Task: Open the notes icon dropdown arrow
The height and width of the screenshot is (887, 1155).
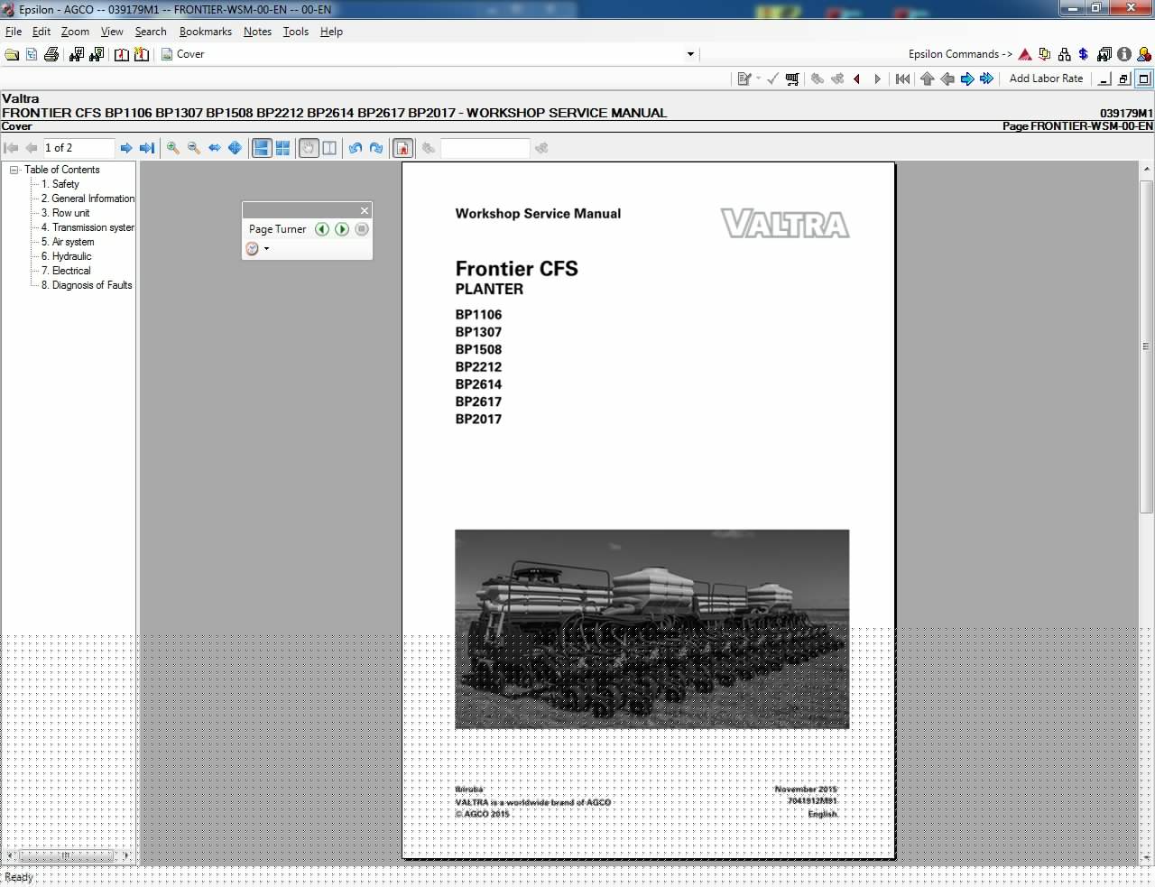Action: (758, 79)
